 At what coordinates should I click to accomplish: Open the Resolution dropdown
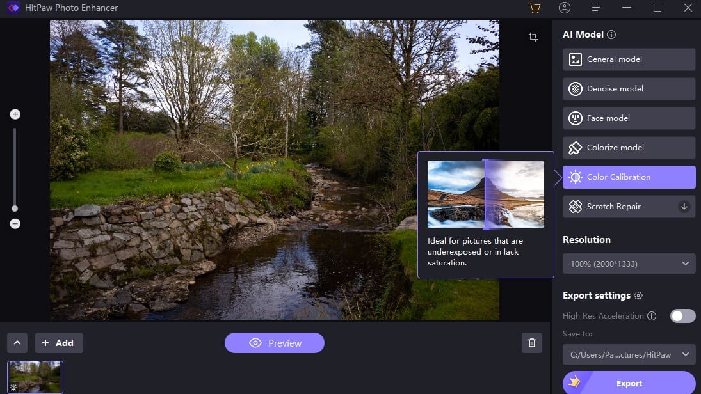629,263
